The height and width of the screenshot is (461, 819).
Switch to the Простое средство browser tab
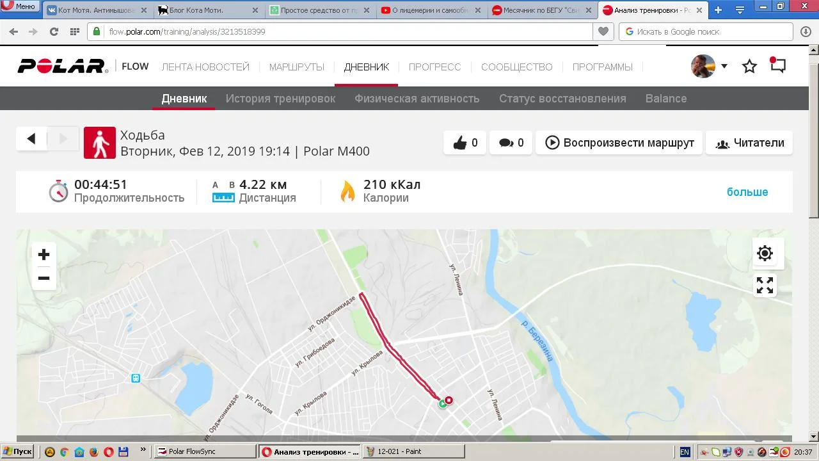[x=321, y=10]
